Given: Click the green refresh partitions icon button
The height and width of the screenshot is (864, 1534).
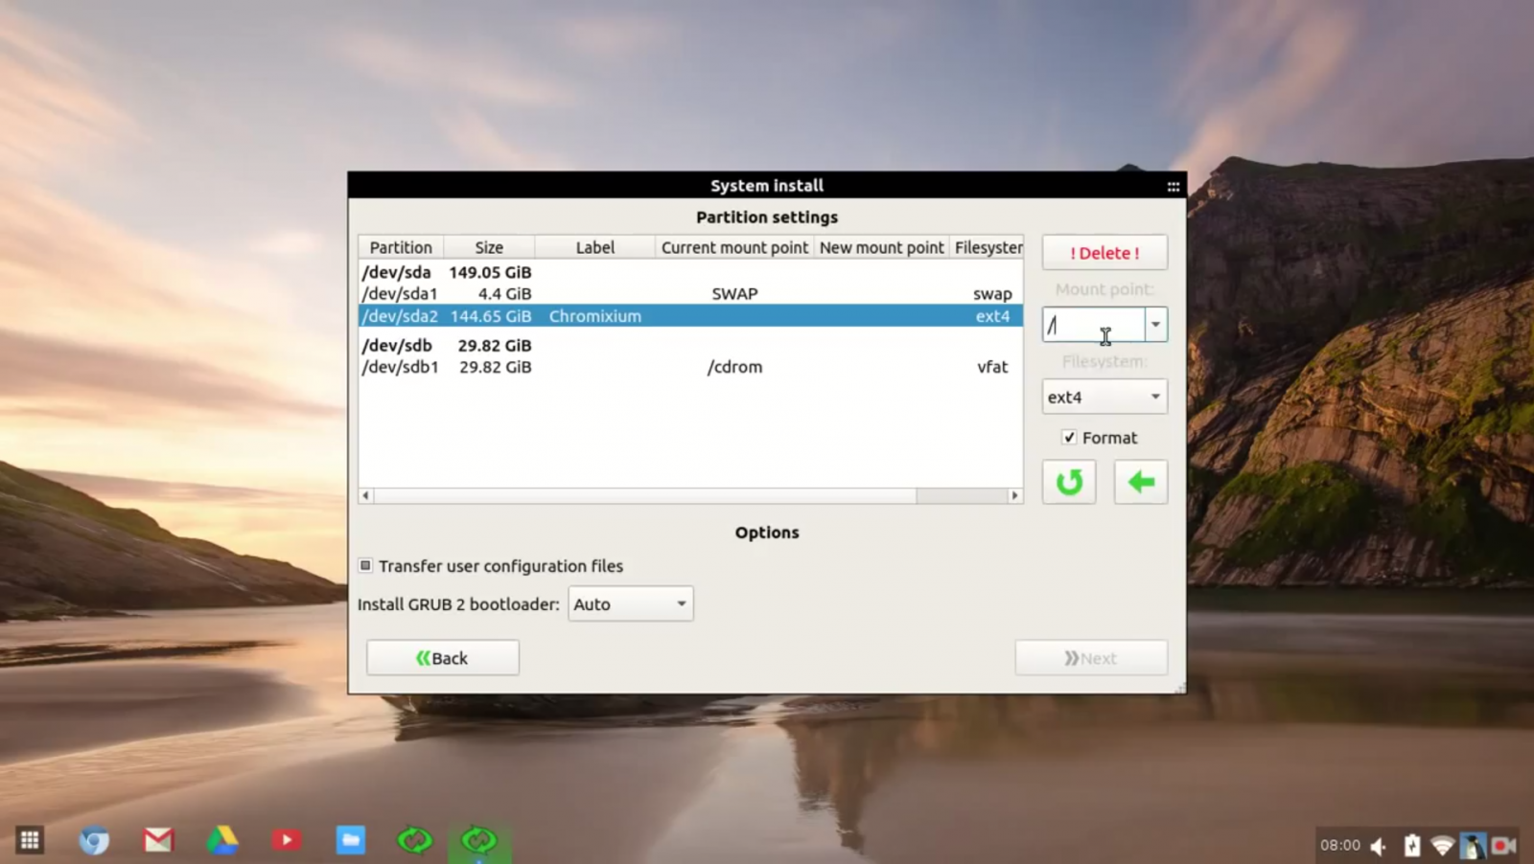Looking at the screenshot, I should (1069, 482).
